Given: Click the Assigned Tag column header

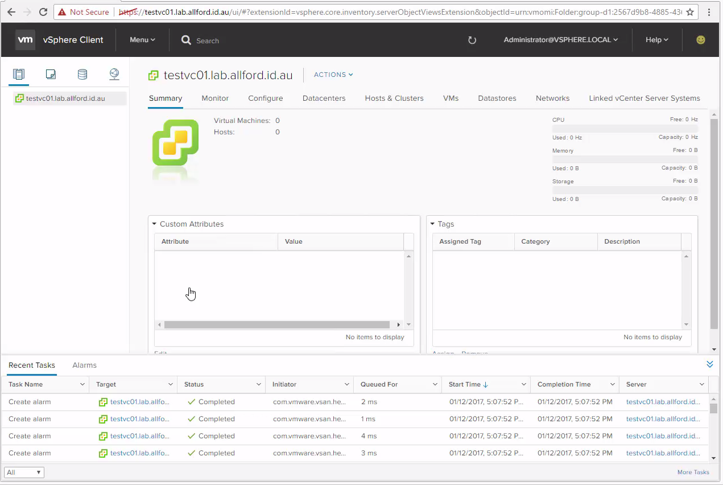Looking at the screenshot, I should (x=473, y=241).
